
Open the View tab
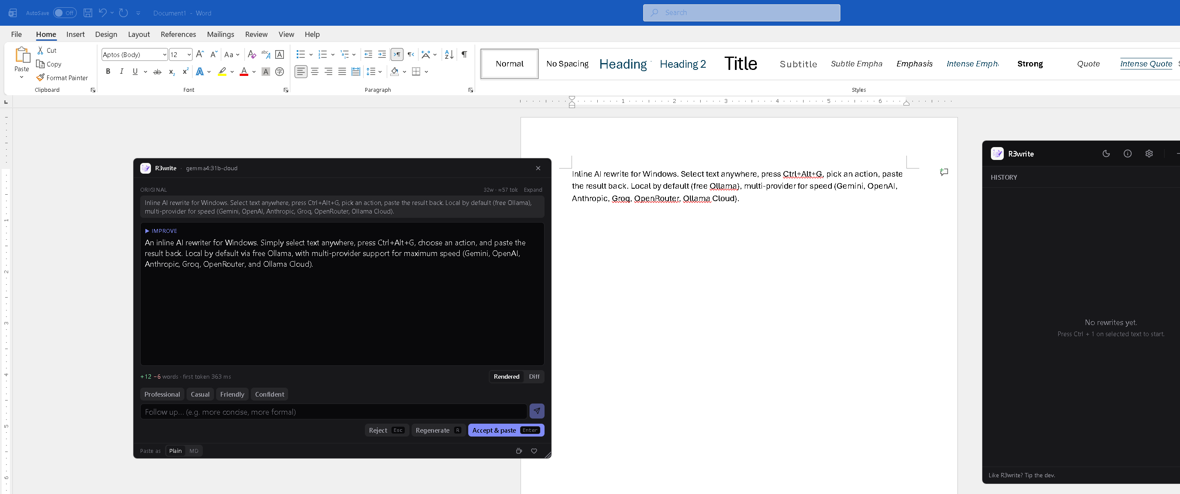tap(286, 34)
